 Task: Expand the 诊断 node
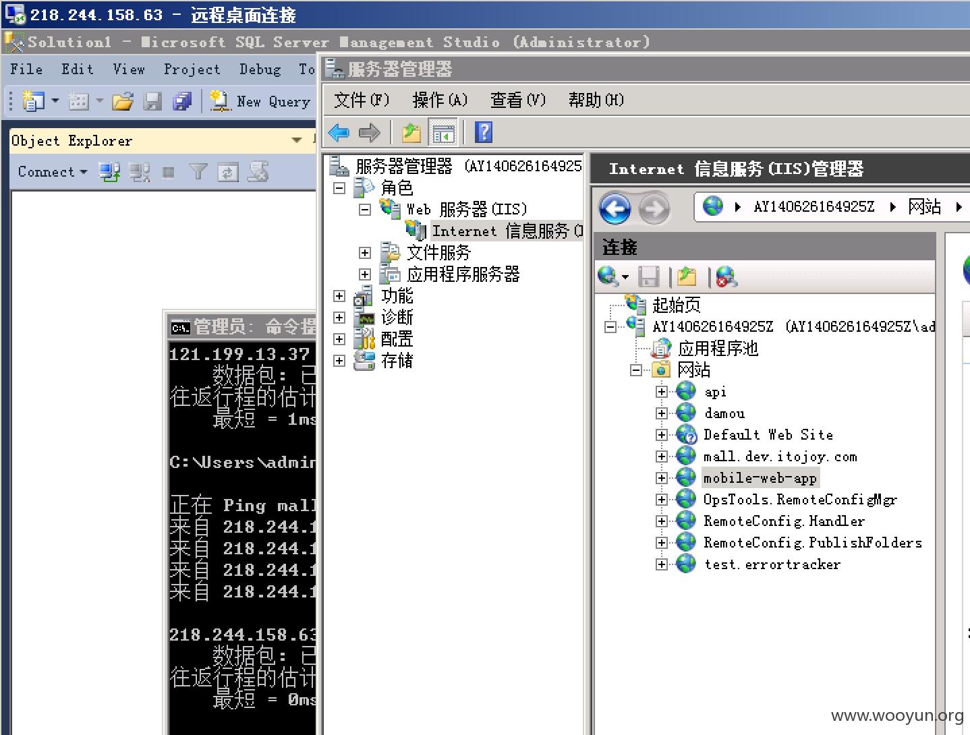[339, 318]
